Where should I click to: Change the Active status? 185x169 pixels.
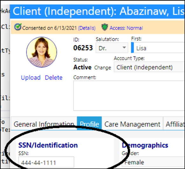103,68
